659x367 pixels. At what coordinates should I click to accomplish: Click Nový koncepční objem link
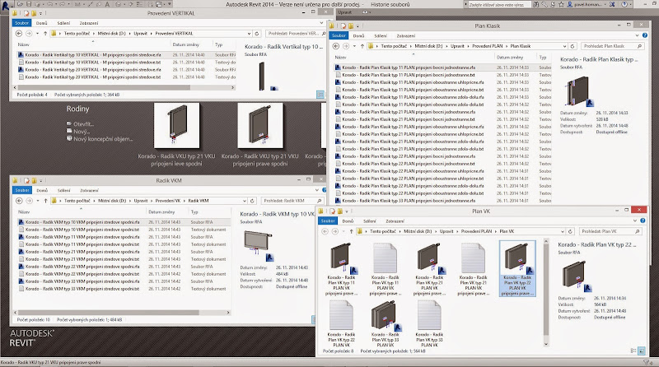(x=102, y=139)
